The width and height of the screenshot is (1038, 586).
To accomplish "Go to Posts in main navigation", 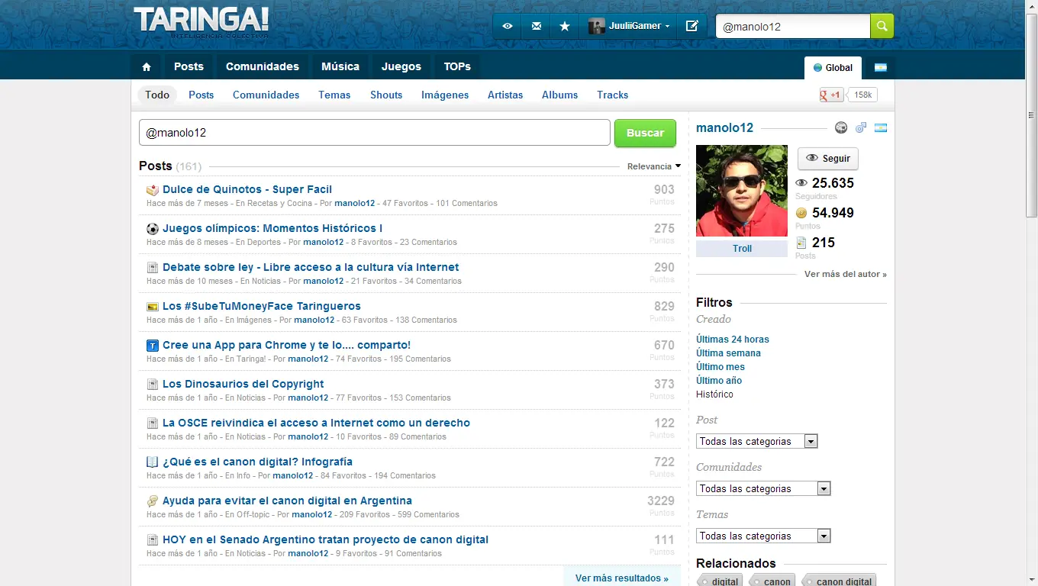I will (x=189, y=67).
